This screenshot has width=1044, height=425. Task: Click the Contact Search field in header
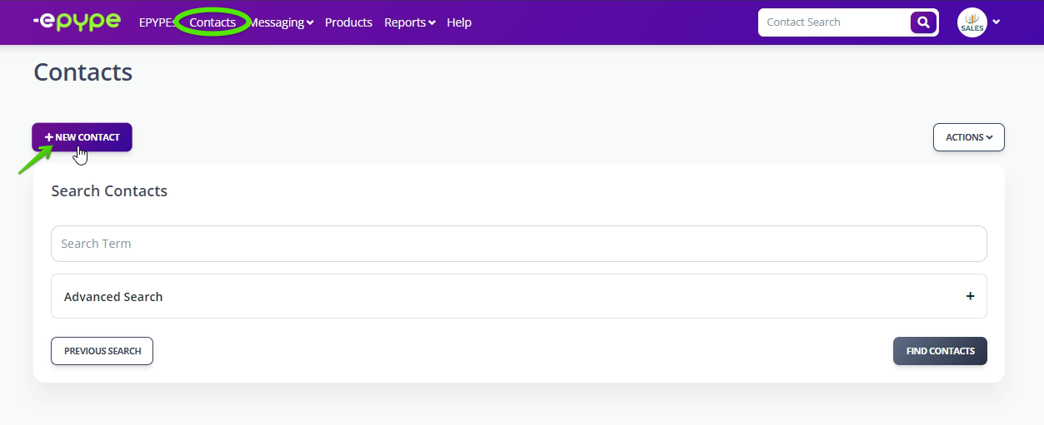point(834,22)
